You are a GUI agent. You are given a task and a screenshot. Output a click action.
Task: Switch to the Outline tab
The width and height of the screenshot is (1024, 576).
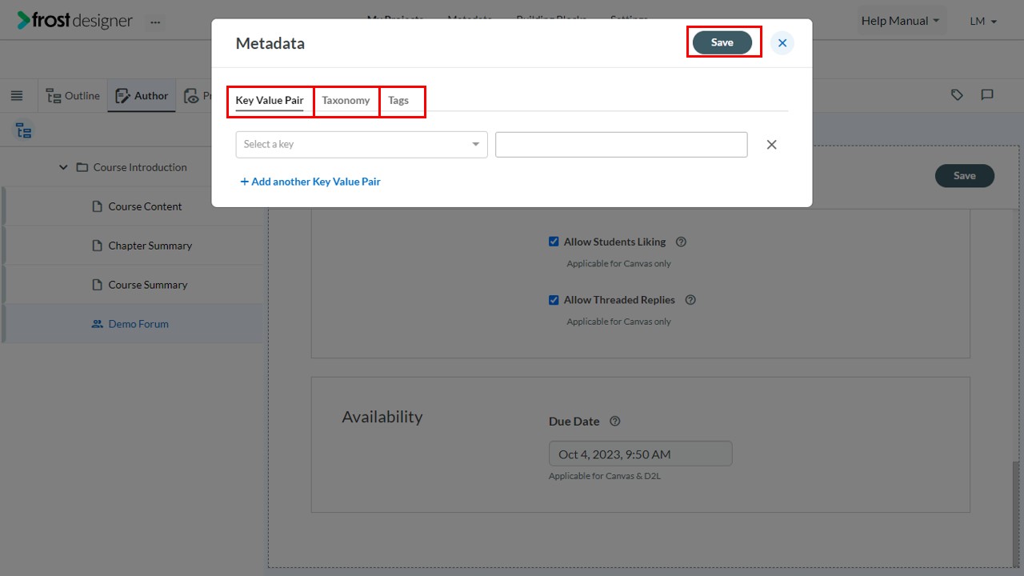[x=73, y=96]
